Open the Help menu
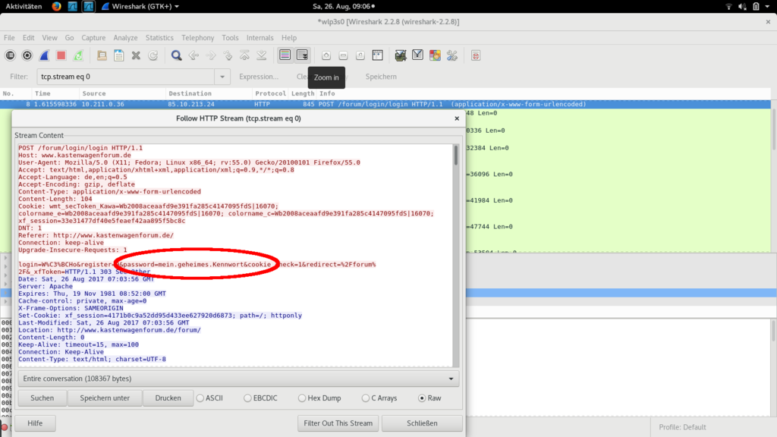 pos(289,38)
